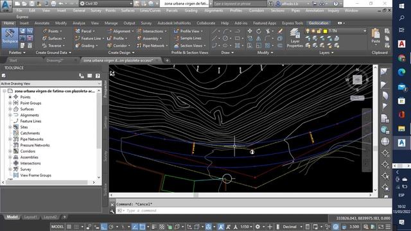
Task: Open annotation scale 1:150 dropdown
Action: pos(247,227)
